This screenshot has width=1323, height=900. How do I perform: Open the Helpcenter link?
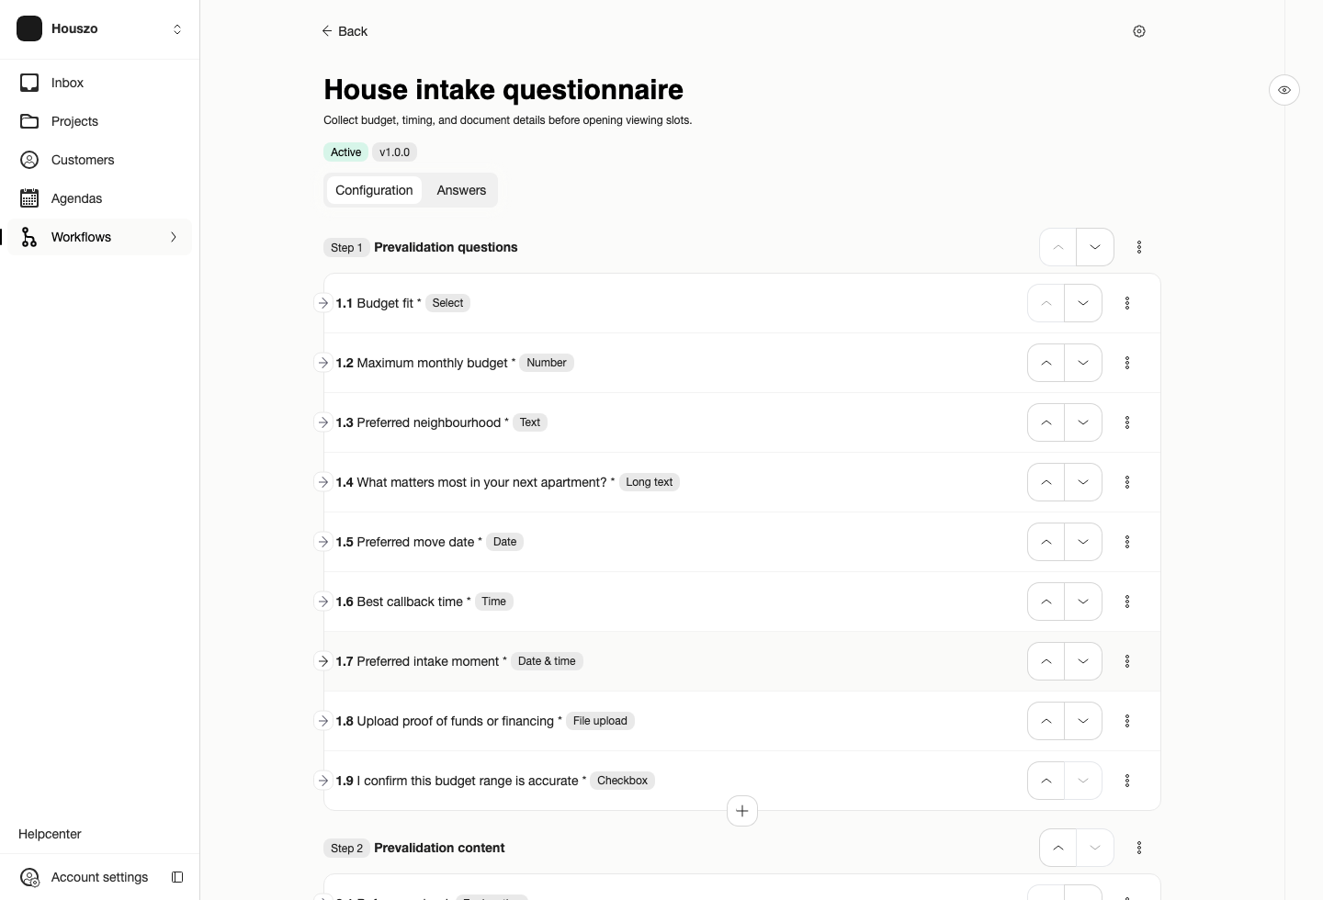(50, 834)
